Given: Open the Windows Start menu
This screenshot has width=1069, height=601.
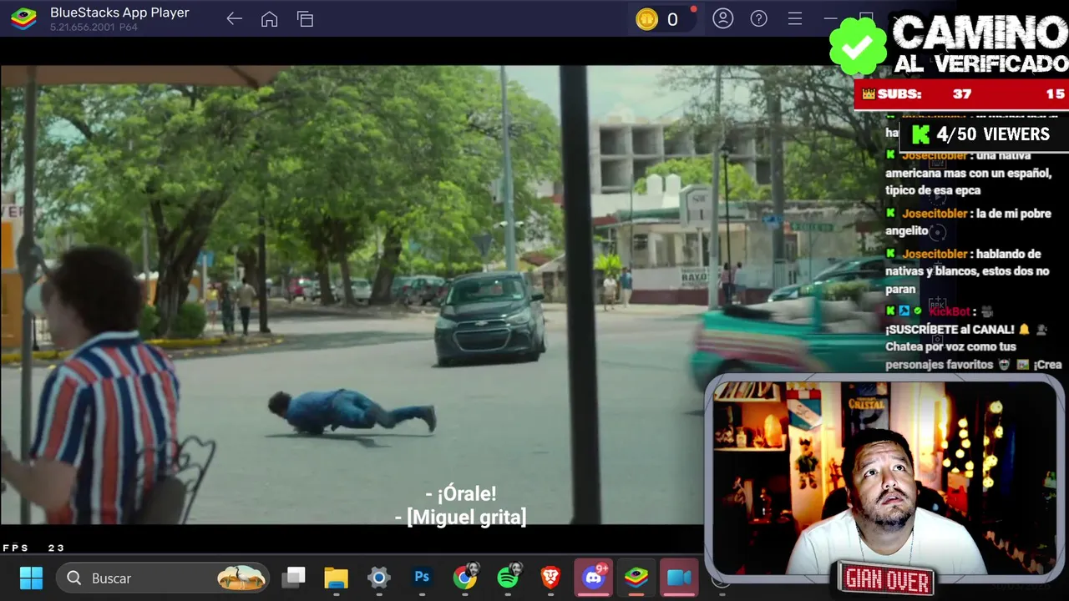Looking at the screenshot, I should pos(31,578).
